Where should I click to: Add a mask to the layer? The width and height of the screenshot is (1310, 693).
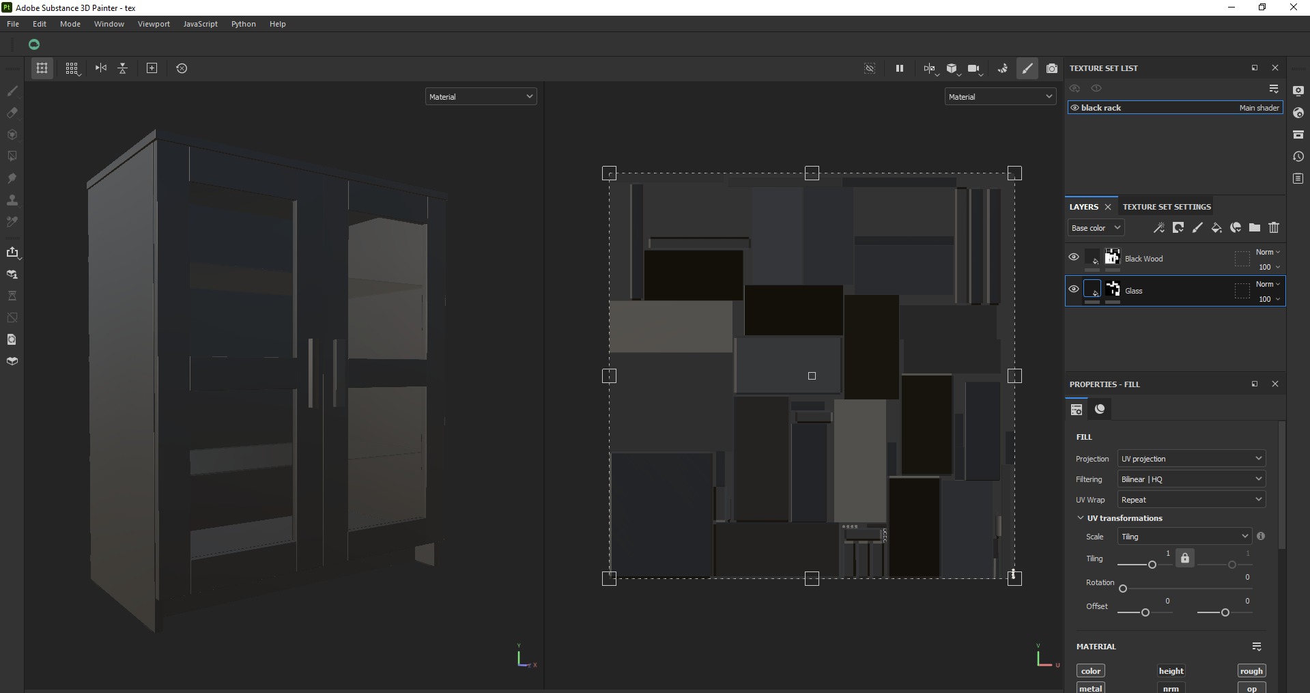pyautogui.click(x=1178, y=228)
